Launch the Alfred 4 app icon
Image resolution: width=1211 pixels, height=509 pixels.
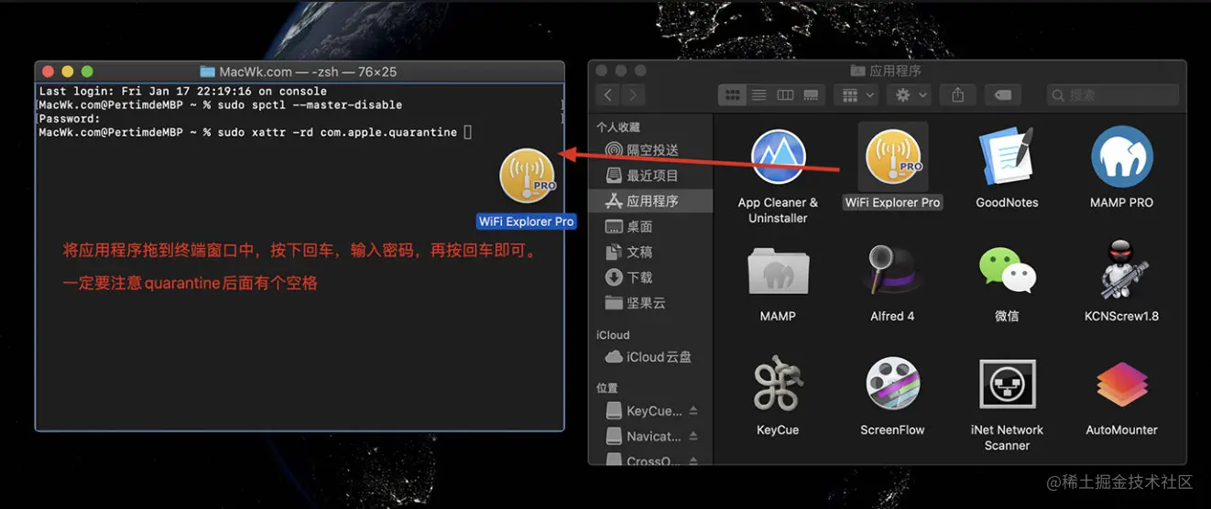tap(892, 271)
